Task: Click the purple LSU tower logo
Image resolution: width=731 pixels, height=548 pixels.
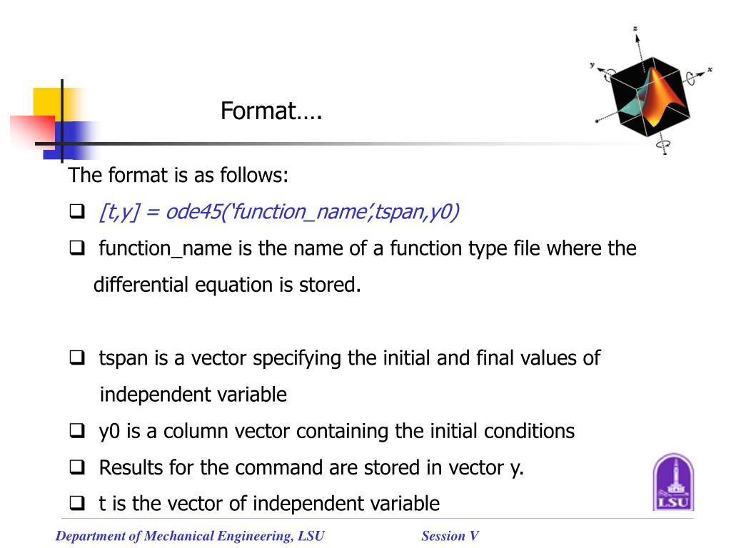Action: click(673, 482)
